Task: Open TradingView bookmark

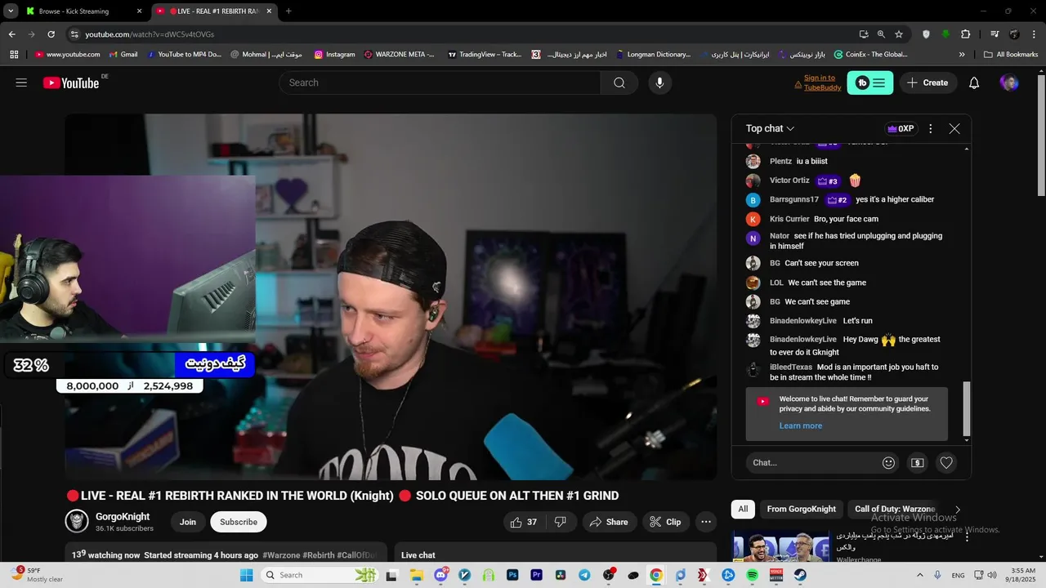Action: point(484,55)
